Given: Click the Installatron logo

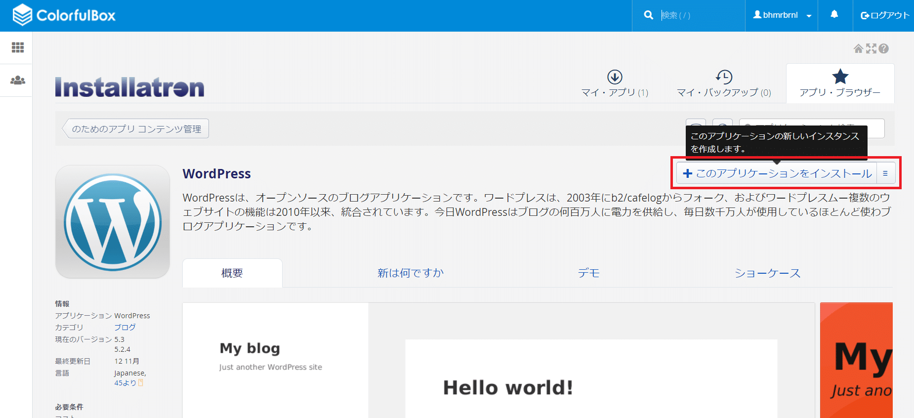Looking at the screenshot, I should tap(129, 87).
